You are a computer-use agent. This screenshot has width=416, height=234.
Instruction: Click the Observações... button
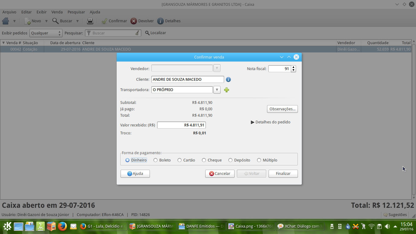(x=282, y=109)
